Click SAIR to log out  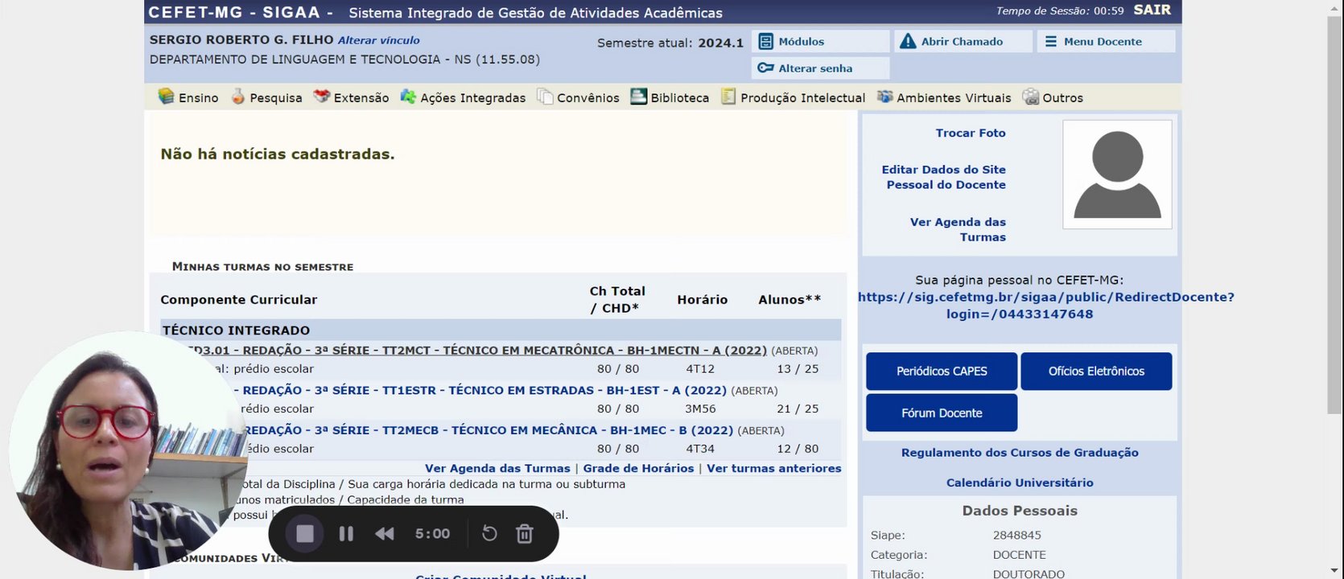pos(1152,10)
